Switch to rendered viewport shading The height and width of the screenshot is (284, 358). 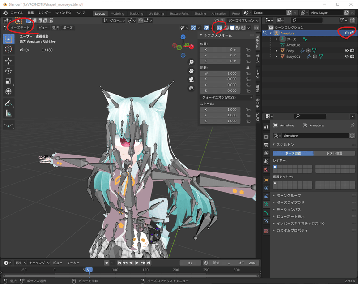(243, 28)
